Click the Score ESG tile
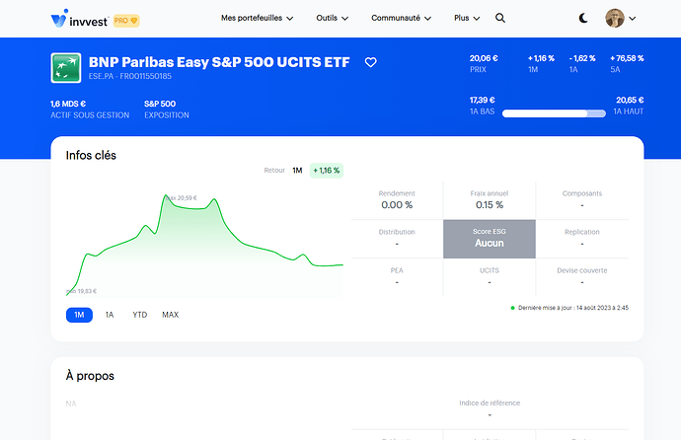The height and width of the screenshot is (440, 681). pyautogui.click(x=490, y=238)
